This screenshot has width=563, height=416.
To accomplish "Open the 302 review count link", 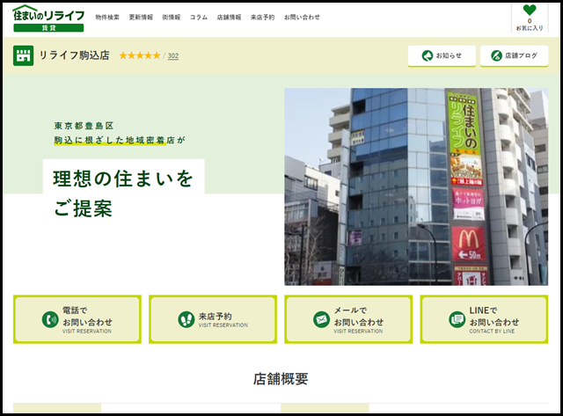I will [x=173, y=55].
